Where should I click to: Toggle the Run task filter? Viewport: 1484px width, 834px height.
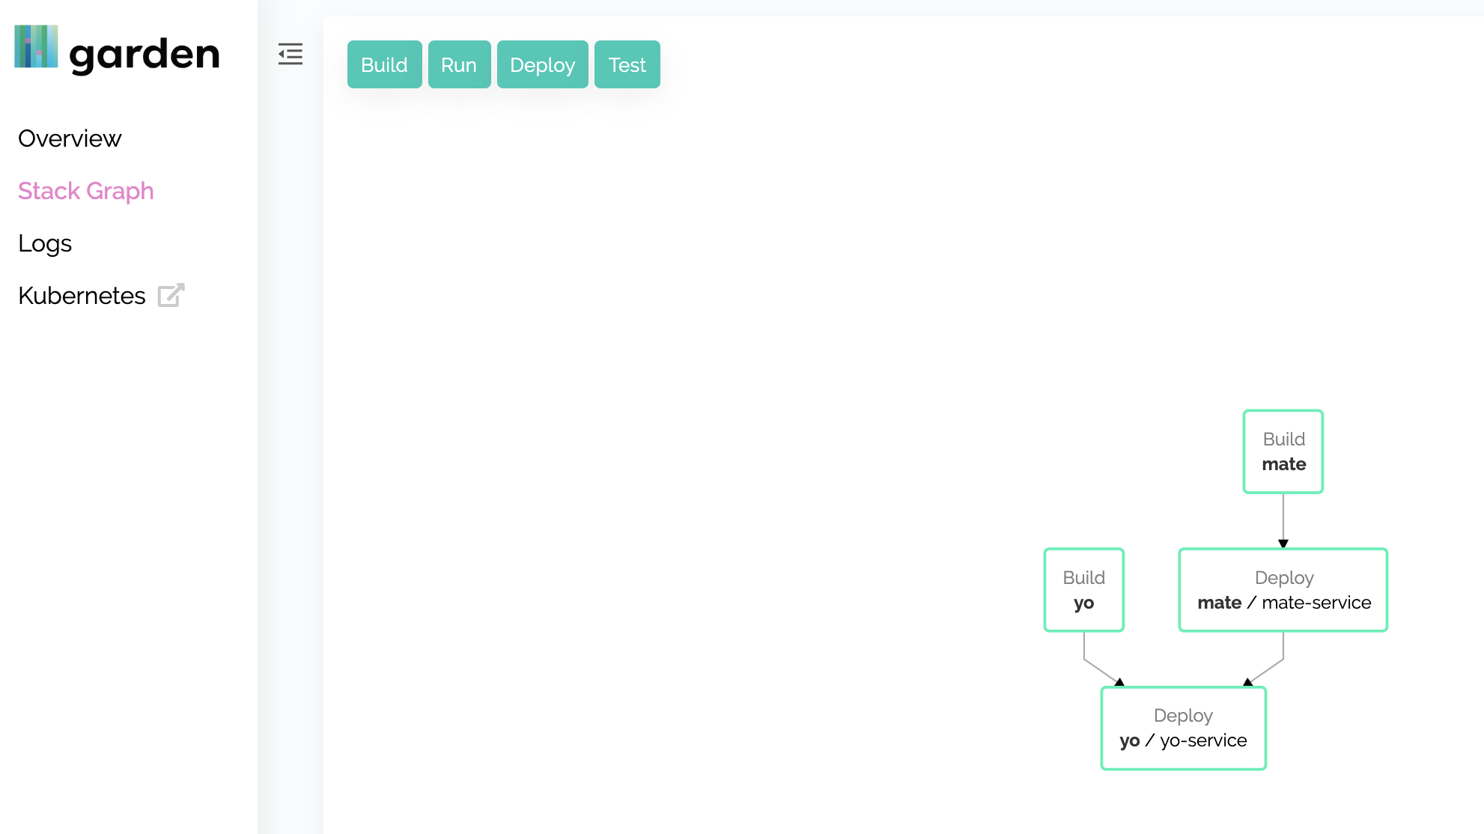(x=459, y=65)
